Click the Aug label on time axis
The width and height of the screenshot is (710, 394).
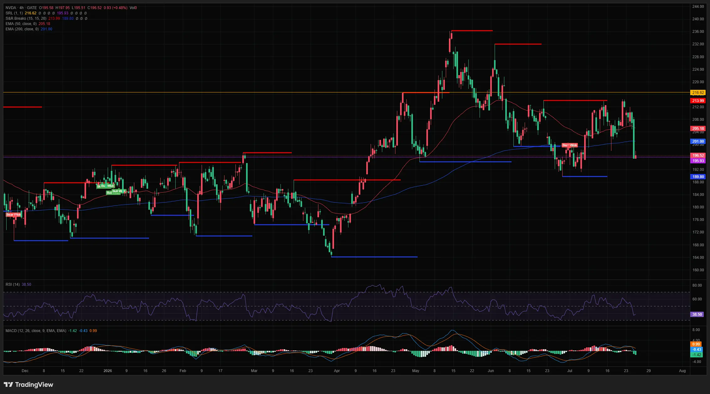tap(682, 371)
